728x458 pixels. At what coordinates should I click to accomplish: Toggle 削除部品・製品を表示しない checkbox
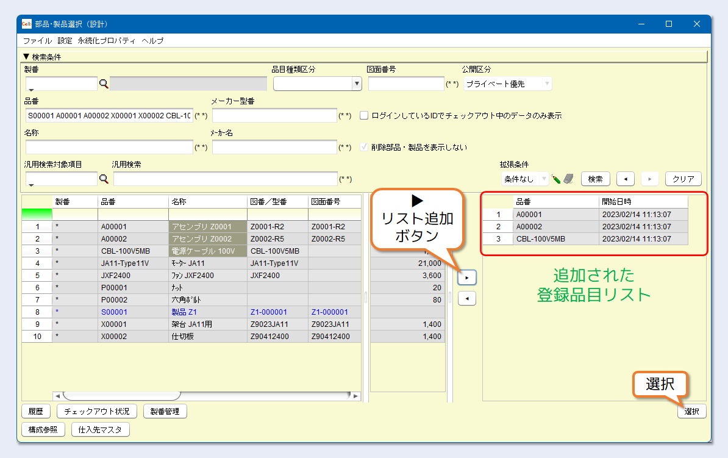tap(365, 147)
